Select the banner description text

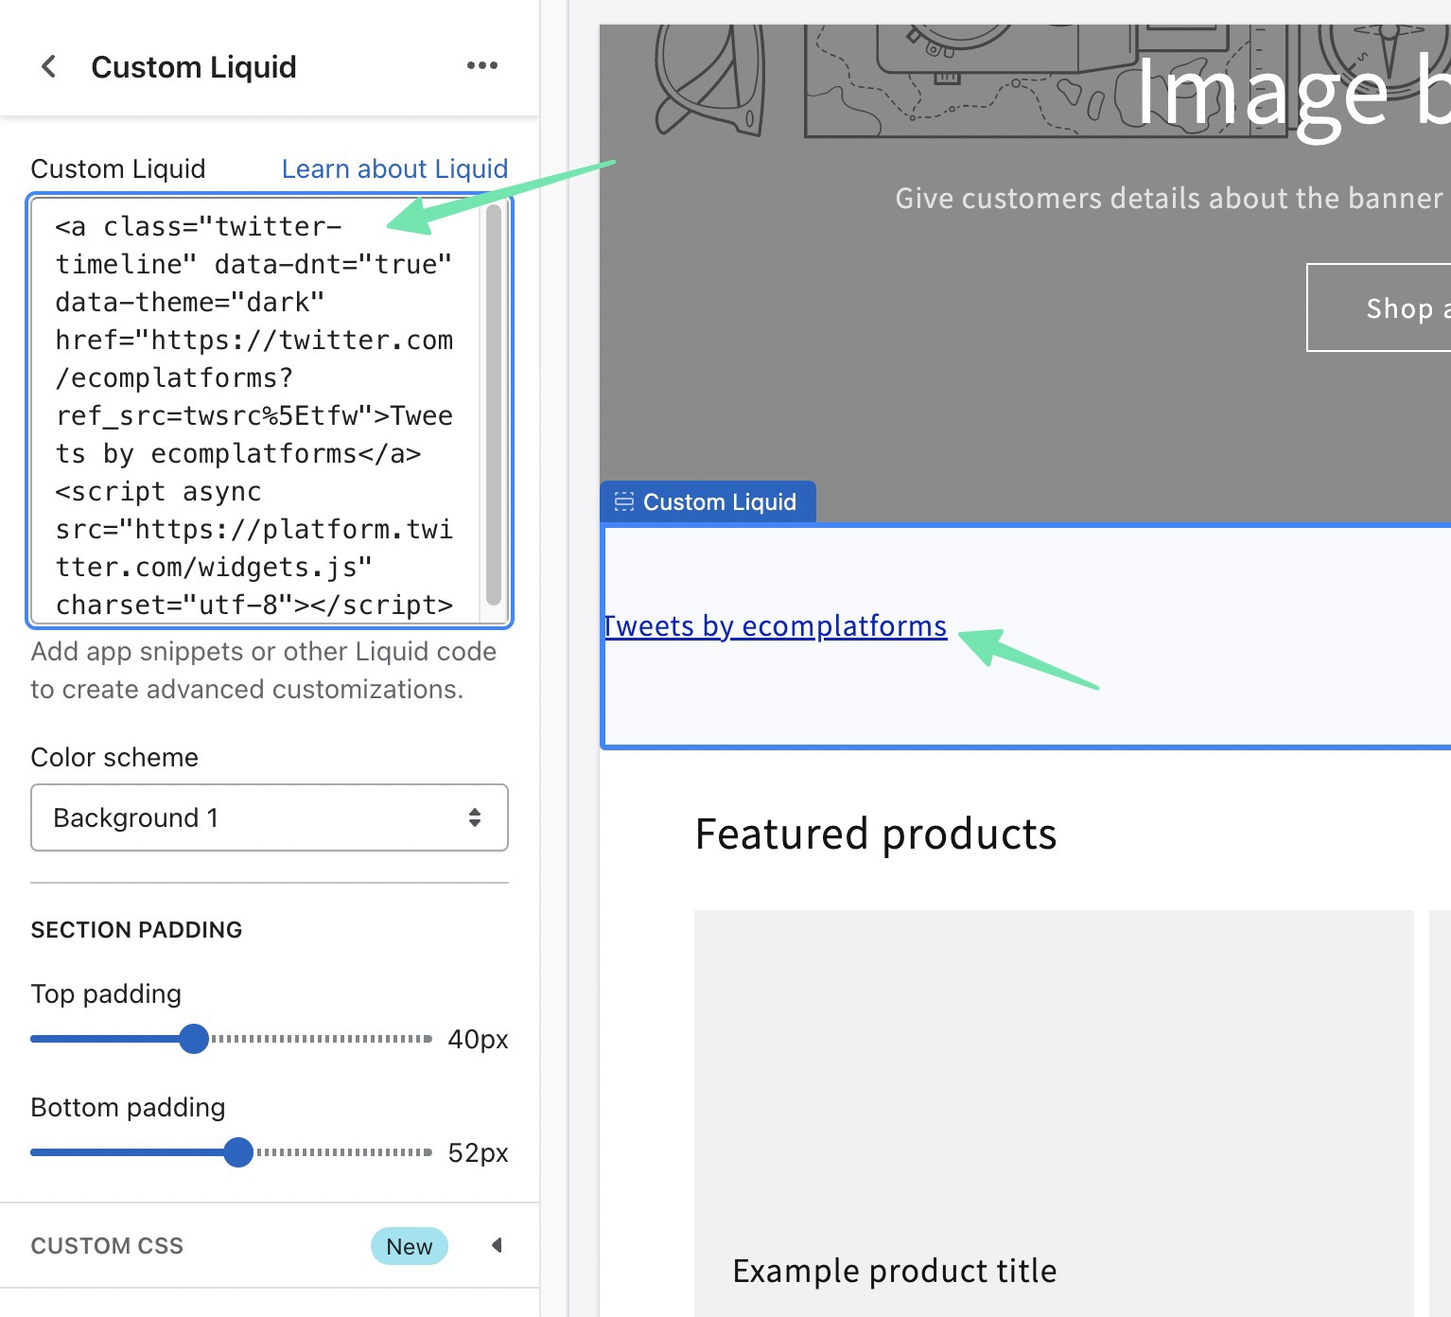click(x=1168, y=199)
